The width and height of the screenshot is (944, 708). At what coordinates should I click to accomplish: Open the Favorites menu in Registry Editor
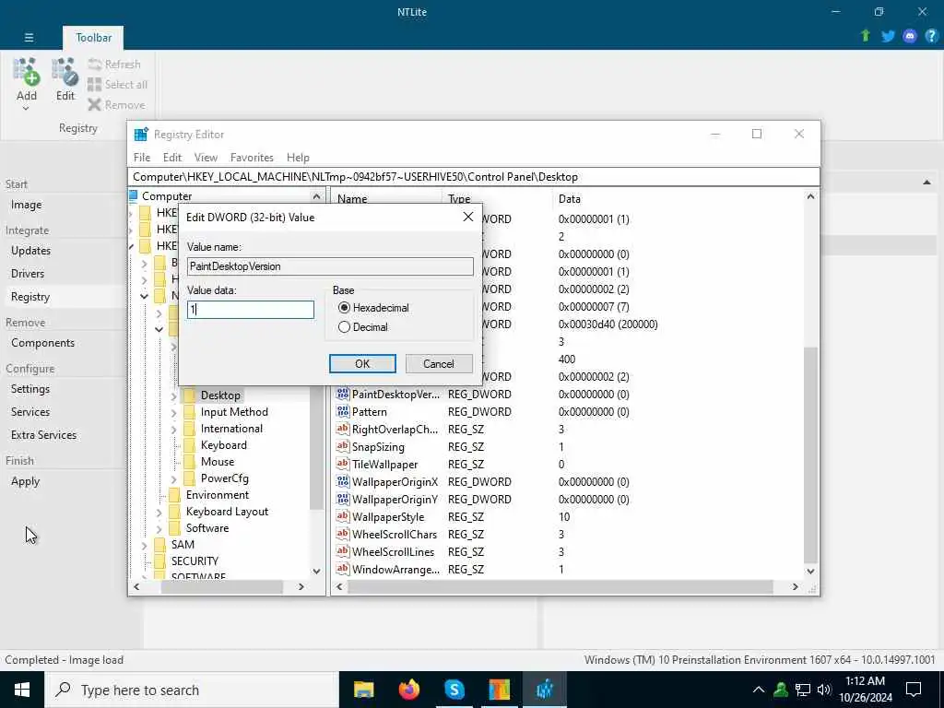tap(252, 157)
